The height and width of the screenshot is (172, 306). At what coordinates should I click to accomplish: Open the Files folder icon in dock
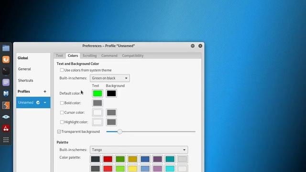[x=6, y=48]
